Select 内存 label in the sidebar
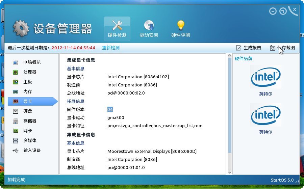 28,92
